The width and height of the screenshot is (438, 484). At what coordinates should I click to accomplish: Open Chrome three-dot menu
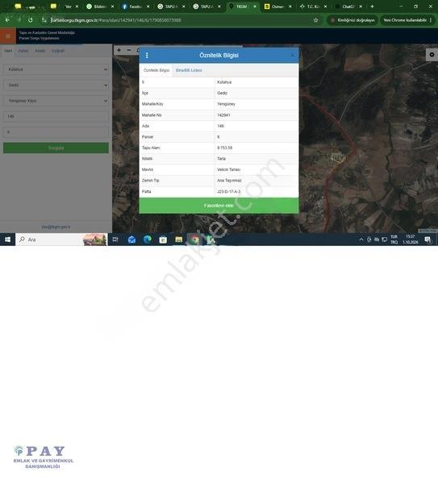pyautogui.click(x=431, y=20)
